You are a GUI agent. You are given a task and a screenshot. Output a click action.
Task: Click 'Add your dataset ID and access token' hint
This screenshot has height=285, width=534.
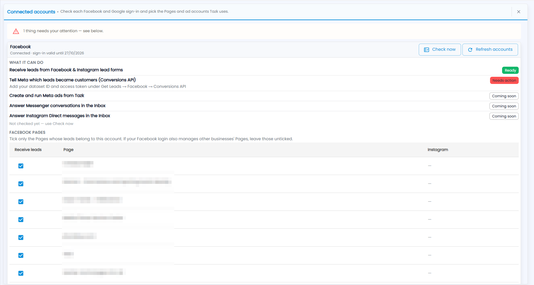pyautogui.click(x=98, y=87)
